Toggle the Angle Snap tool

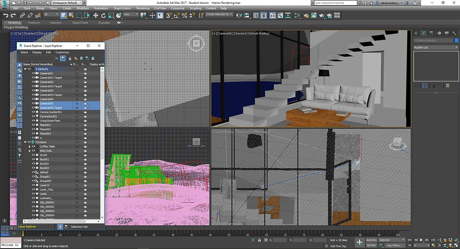176,15
